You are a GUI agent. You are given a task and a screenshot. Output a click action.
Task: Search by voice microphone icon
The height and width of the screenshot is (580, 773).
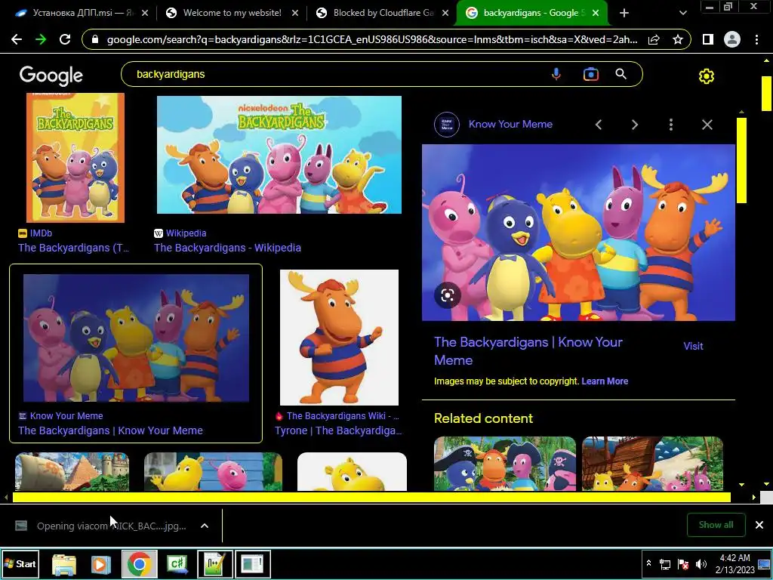556,75
